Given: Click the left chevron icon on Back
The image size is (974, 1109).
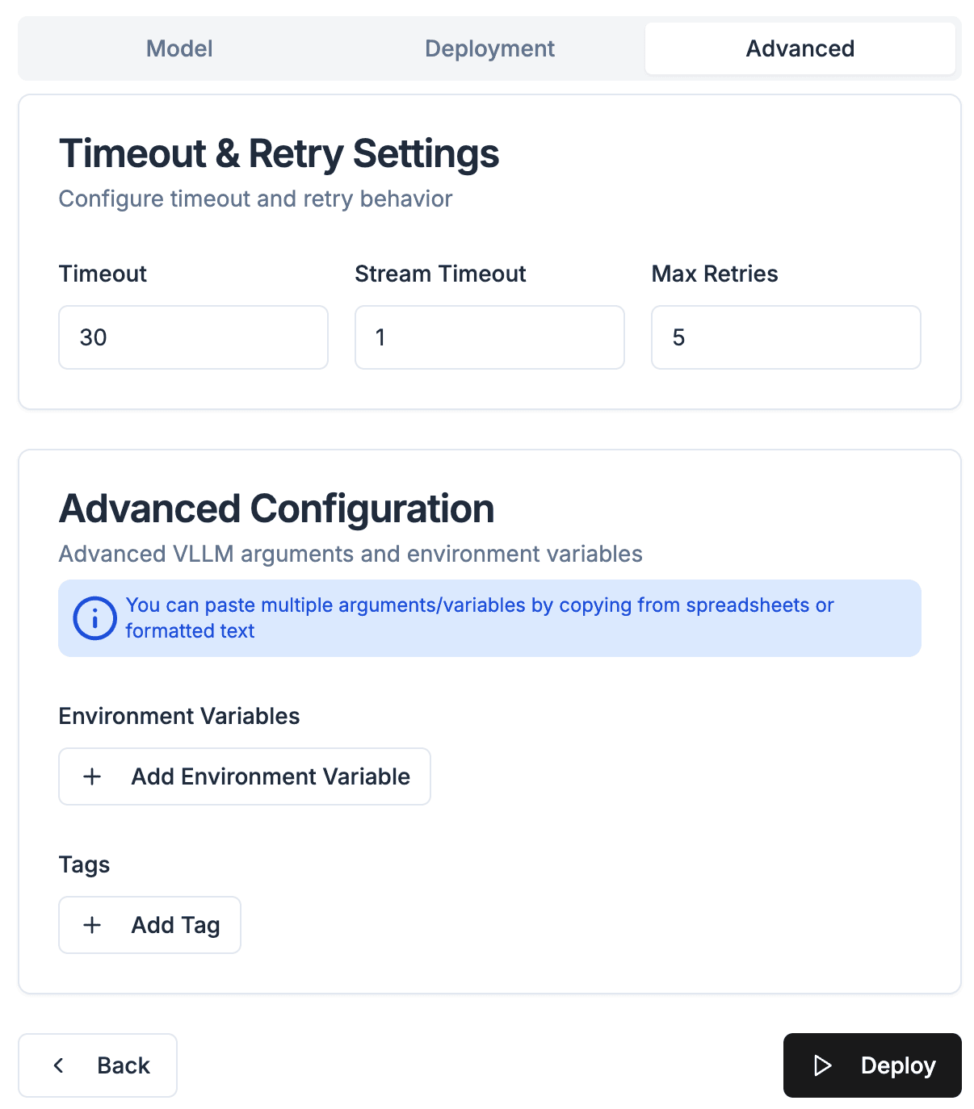Looking at the screenshot, I should pos(59,1065).
